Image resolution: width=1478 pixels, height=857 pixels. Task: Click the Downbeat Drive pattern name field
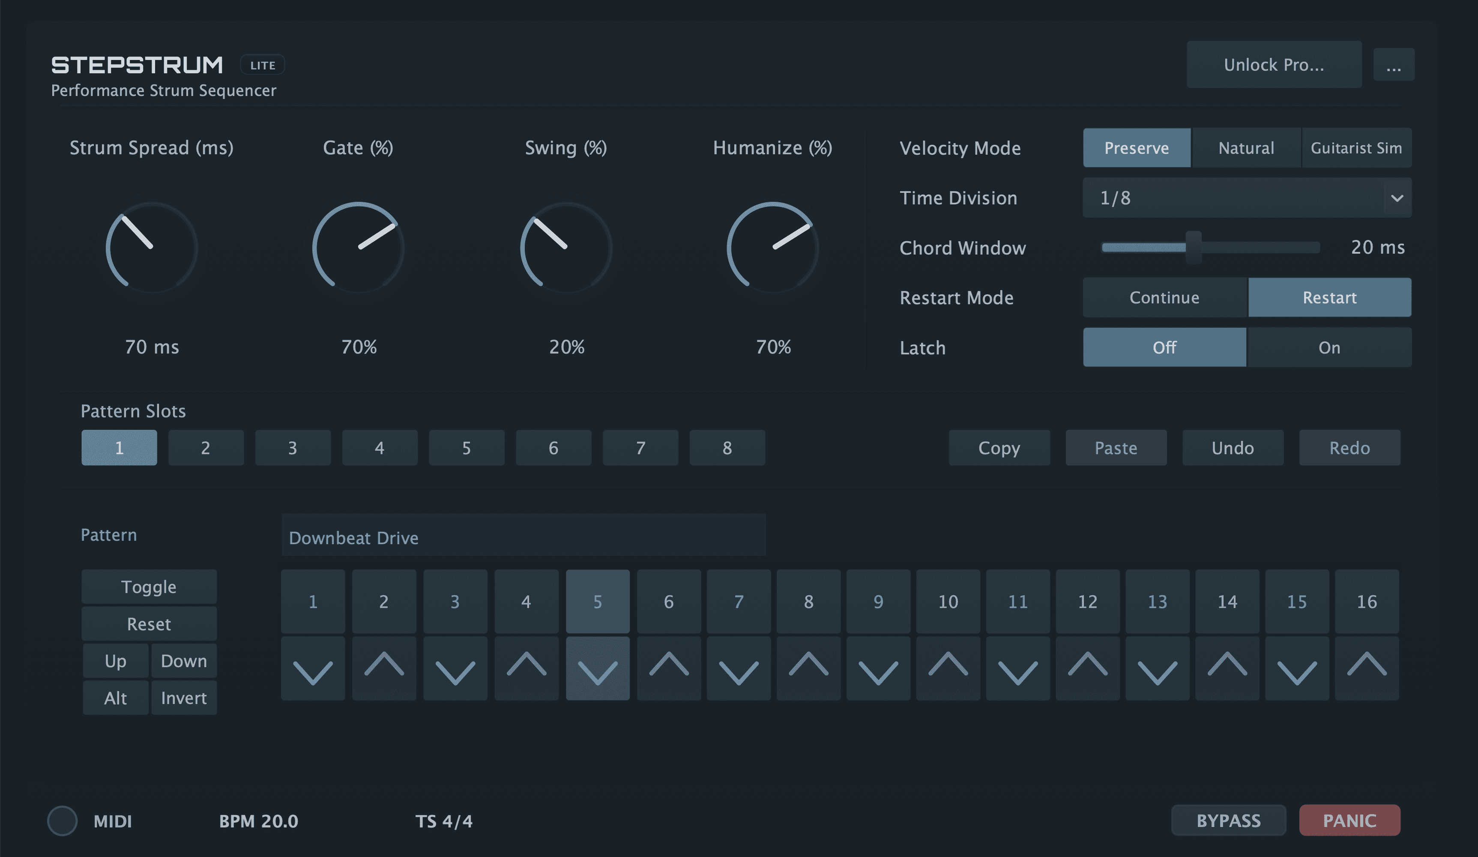pyautogui.click(x=524, y=535)
